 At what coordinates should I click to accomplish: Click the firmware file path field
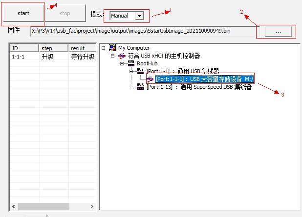tap(142, 31)
